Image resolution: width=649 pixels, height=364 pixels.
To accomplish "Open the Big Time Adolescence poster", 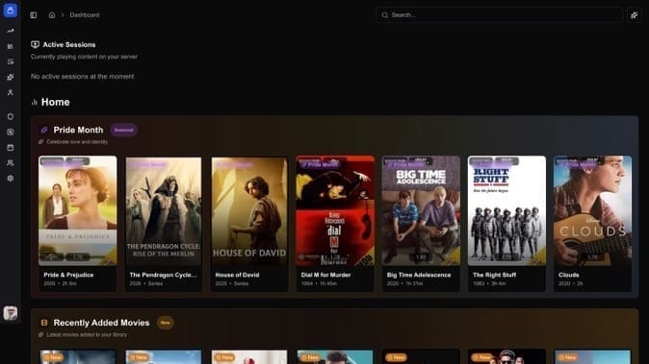I will click(421, 210).
